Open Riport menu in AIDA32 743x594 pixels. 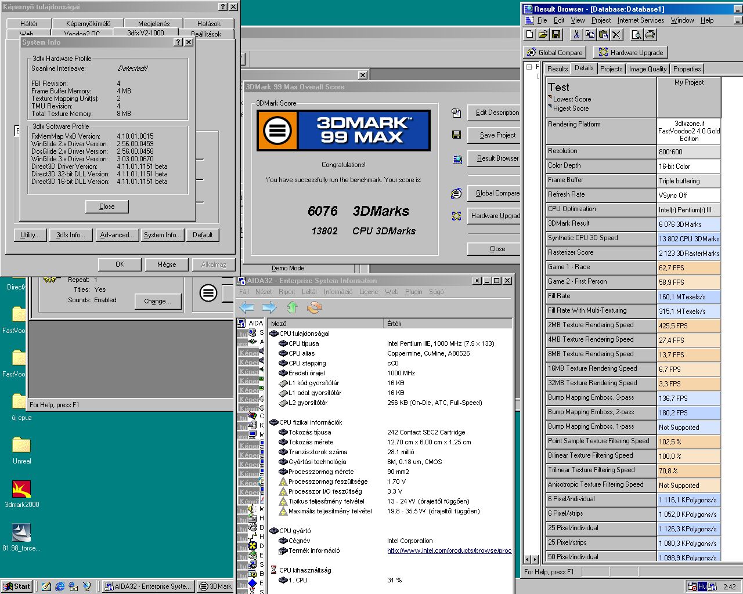287,292
